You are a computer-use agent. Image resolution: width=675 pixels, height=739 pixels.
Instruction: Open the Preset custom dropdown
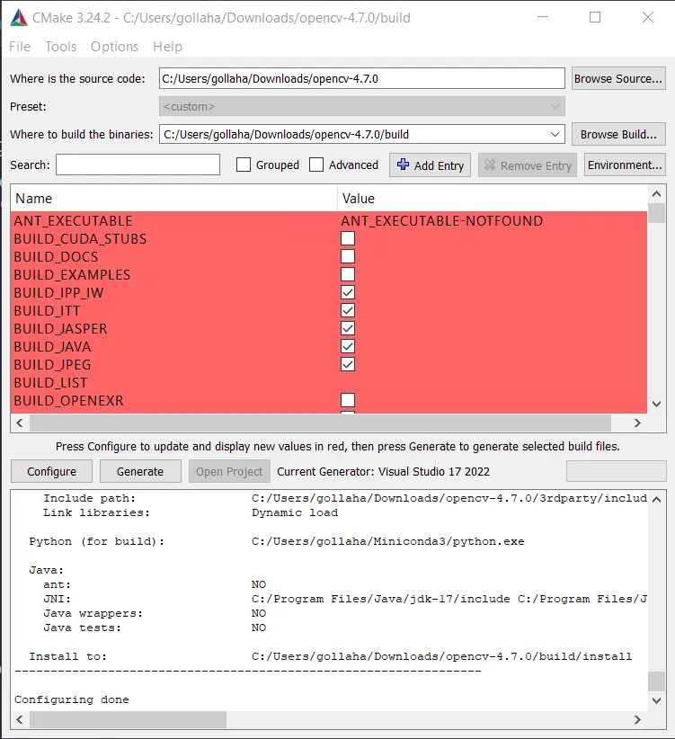click(x=361, y=106)
